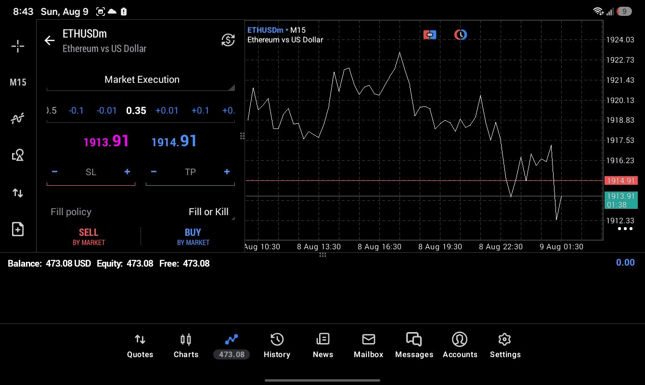
Task: Open the drawing objects shapes icon
Action: tap(18, 155)
